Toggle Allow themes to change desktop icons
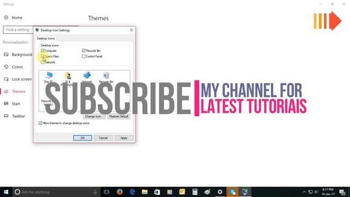Screen dimensions: 350x197 (x=40, y=123)
